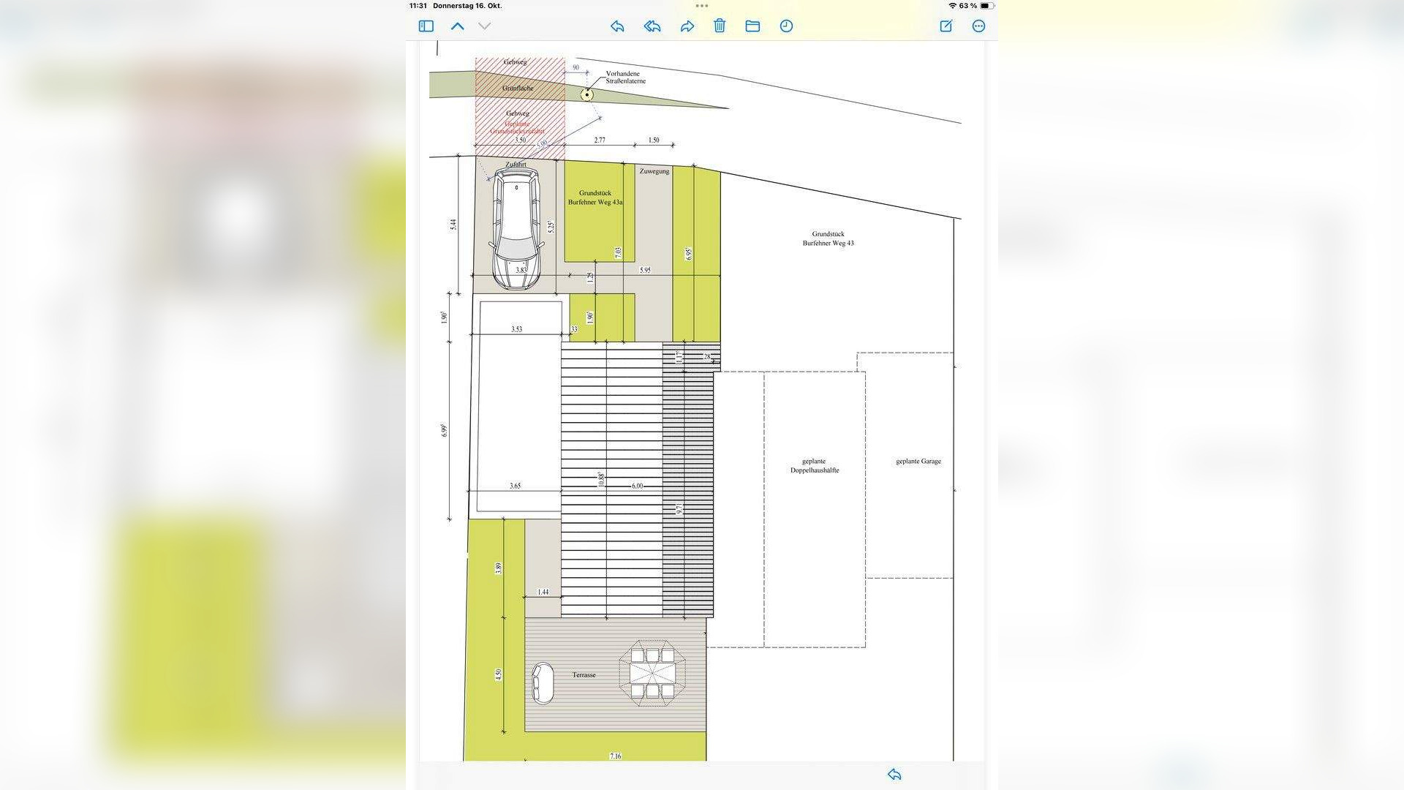
Task: Go to next message with down chevron
Action: click(484, 26)
